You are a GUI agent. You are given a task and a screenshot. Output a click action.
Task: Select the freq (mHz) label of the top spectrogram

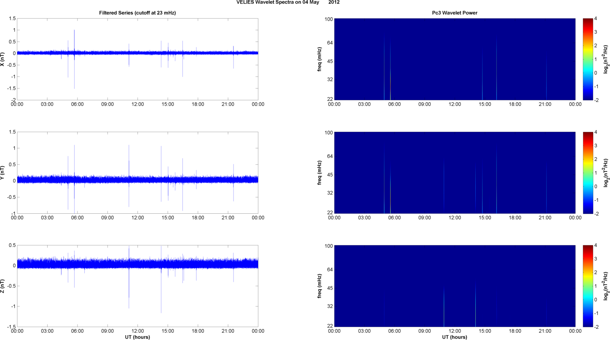click(x=320, y=59)
